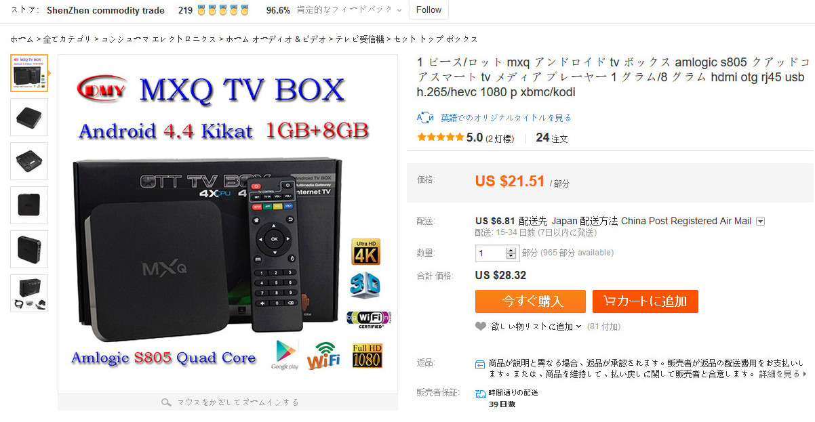Expand the positive feedback dropdown arrow
Viewport: 815px width, 422px height.
[398, 11]
